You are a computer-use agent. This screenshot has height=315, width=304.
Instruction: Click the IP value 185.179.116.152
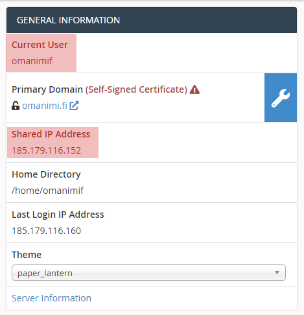click(x=47, y=150)
